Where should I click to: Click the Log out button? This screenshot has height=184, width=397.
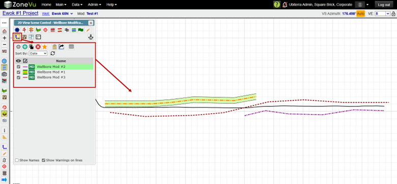pyautogui.click(x=384, y=5)
